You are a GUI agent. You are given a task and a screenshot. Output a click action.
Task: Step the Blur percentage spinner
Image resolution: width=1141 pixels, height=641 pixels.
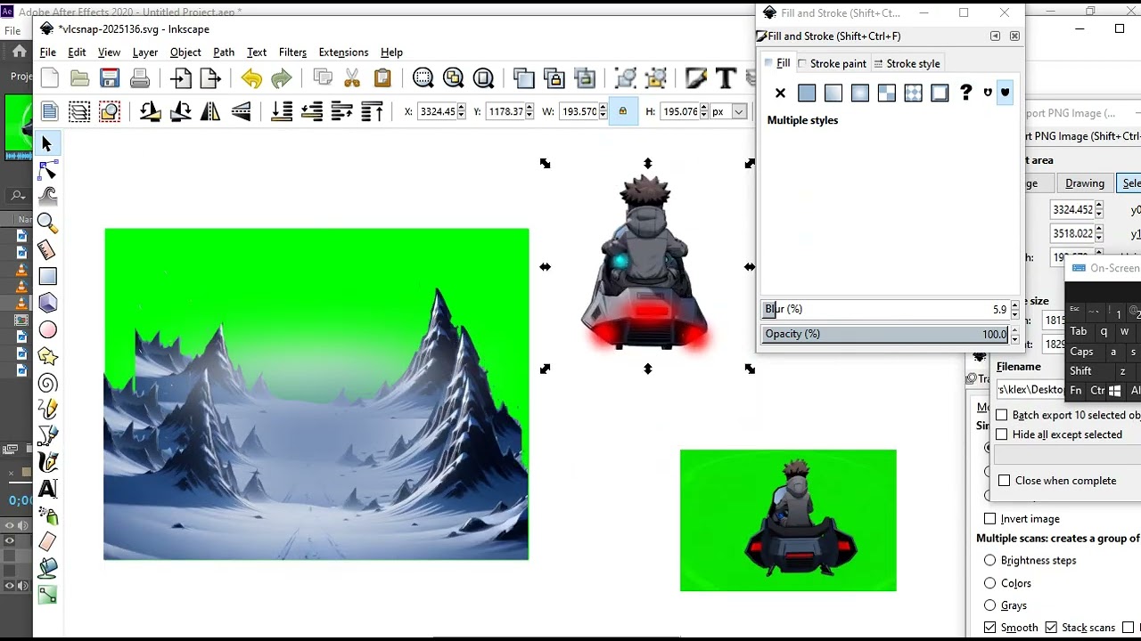[1014, 309]
